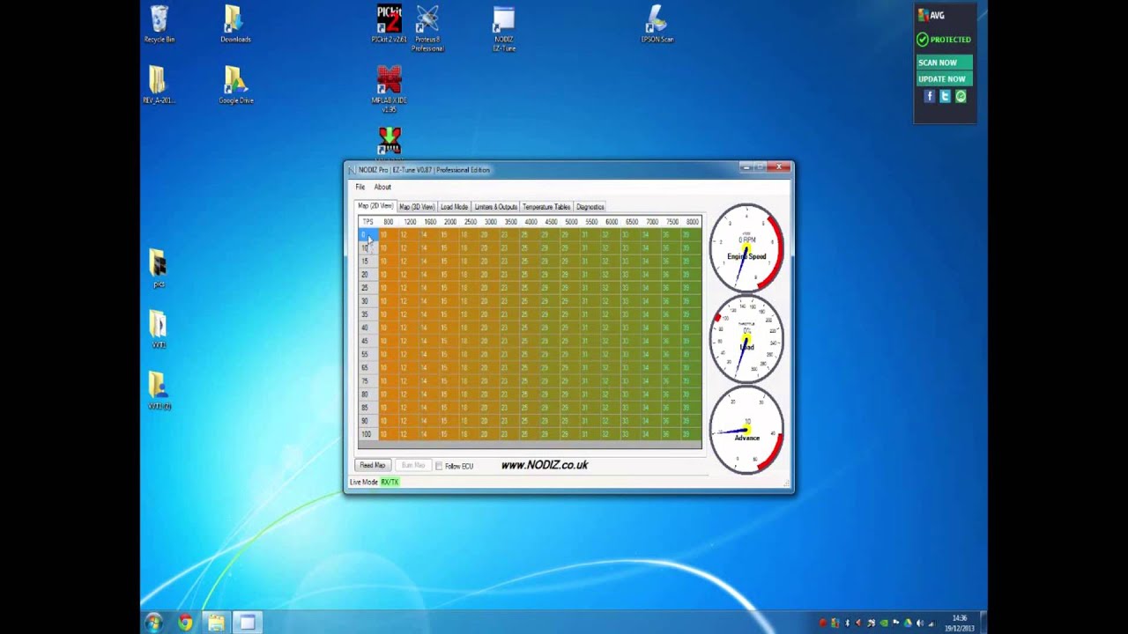Open the Recycle Bin desktop icon

tap(159, 24)
